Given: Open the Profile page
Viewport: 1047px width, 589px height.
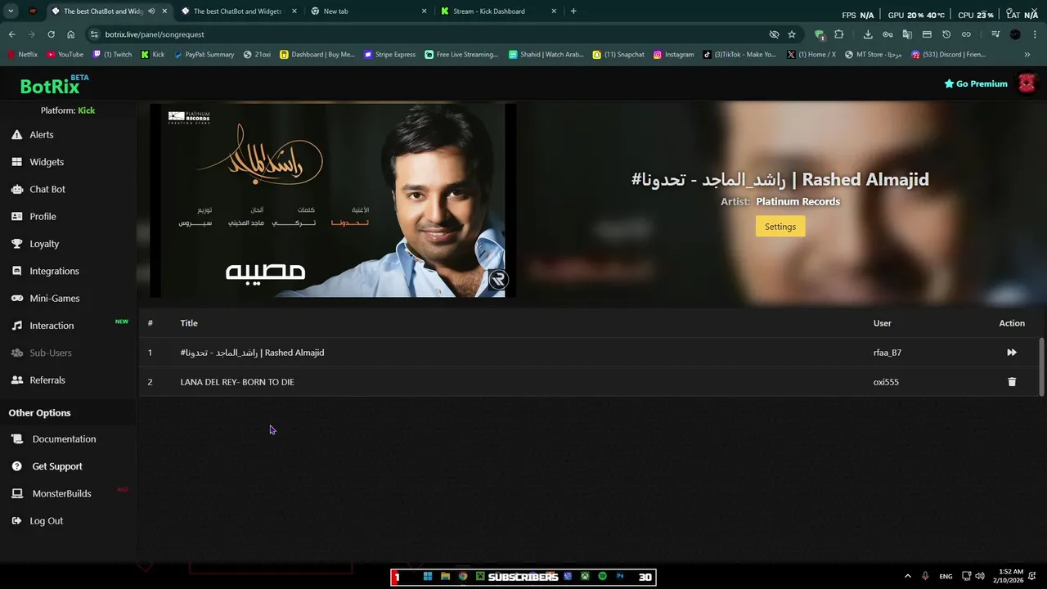Looking at the screenshot, I should (x=43, y=217).
